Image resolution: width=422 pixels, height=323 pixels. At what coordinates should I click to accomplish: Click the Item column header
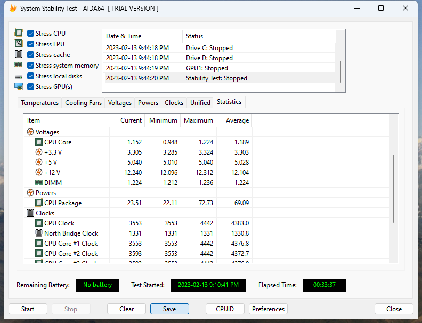66,120
